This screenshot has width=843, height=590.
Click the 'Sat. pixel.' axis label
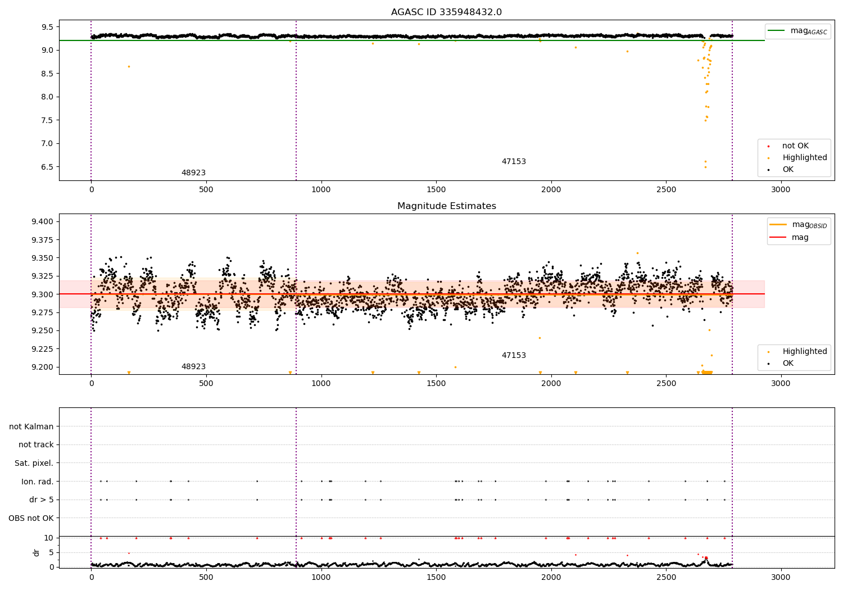pos(34,464)
